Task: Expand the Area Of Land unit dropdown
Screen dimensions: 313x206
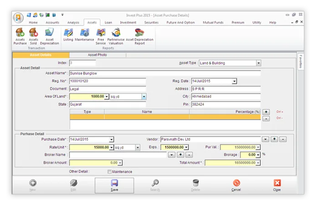Action: [144, 96]
